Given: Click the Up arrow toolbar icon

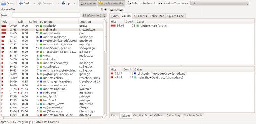Looking at the screenshot, I should point(63,3).
